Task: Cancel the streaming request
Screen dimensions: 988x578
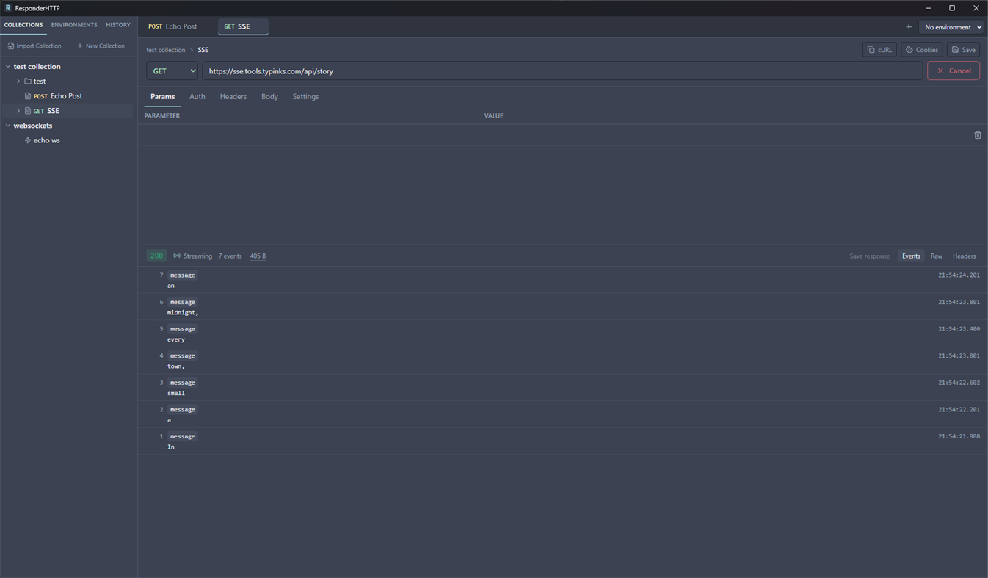Action: pos(954,71)
